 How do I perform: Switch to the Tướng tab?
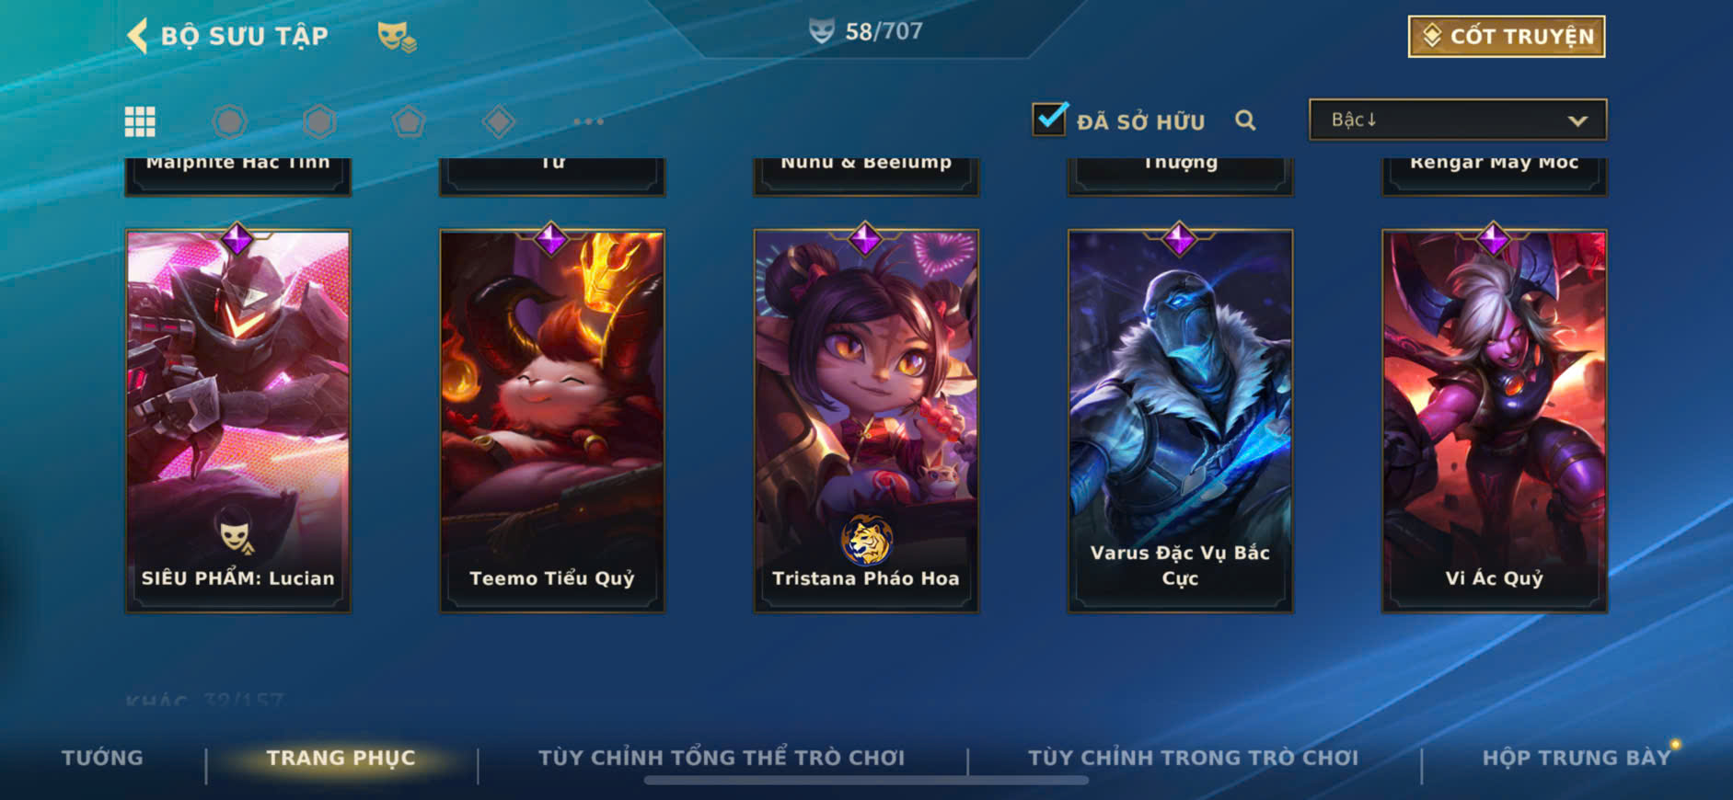[102, 758]
